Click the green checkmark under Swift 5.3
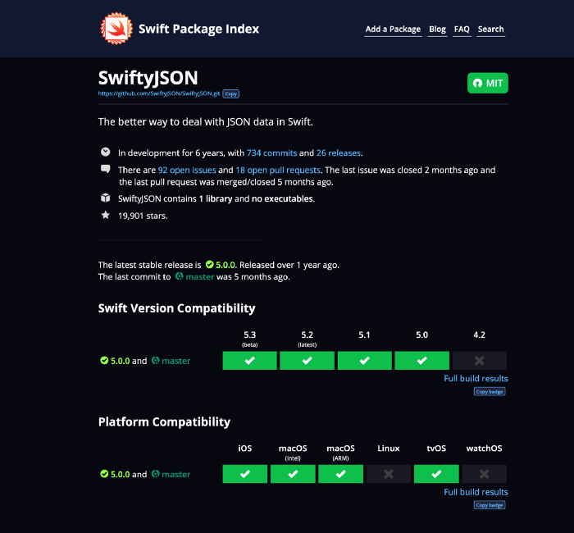The height and width of the screenshot is (533, 574). click(x=249, y=361)
